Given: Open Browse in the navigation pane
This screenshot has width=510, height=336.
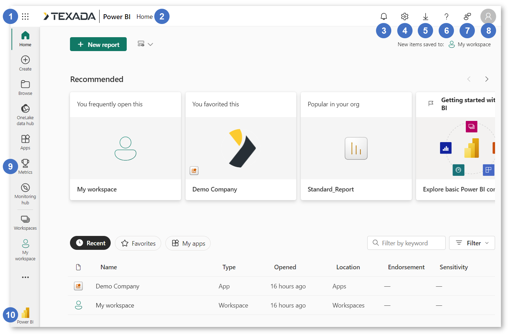Looking at the screenshot, I should tap(25, 88).
